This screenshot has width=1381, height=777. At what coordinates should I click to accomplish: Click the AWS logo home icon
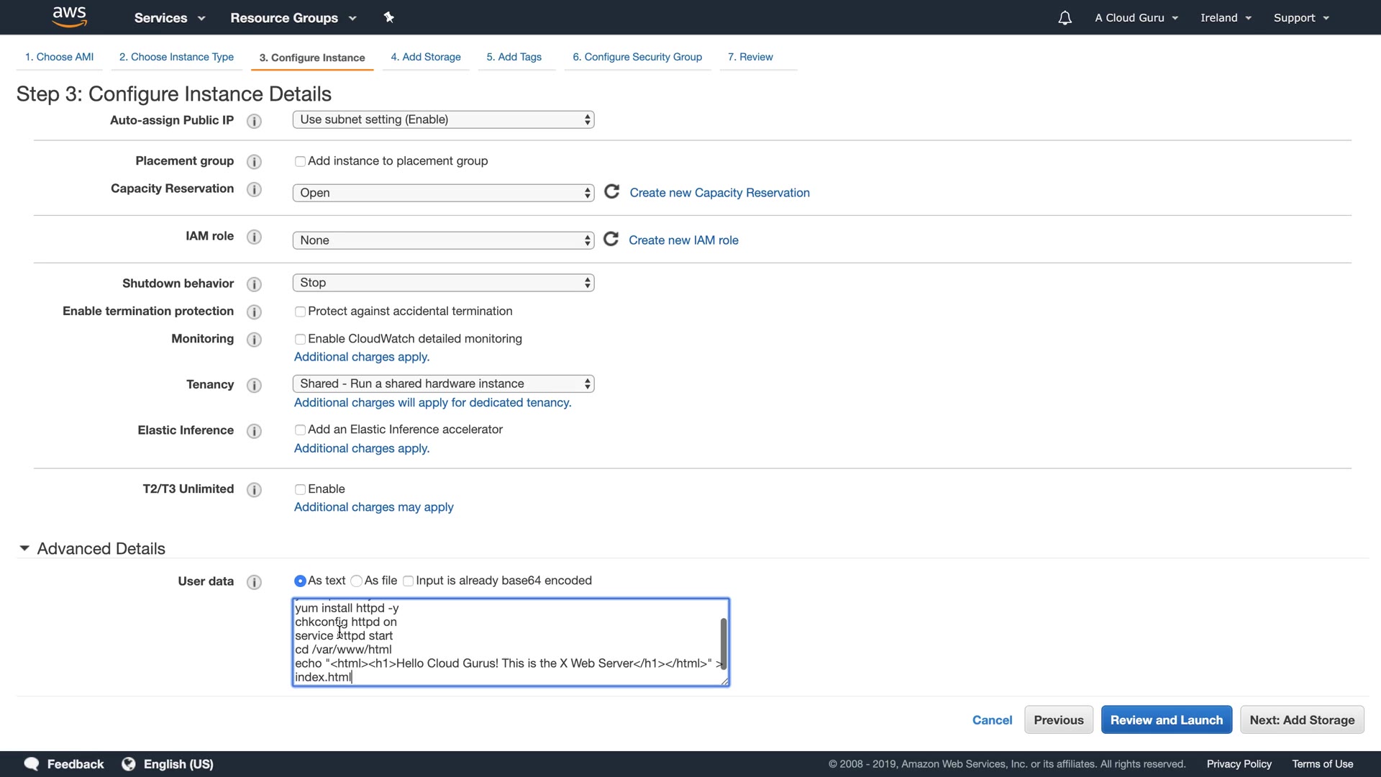70,17
